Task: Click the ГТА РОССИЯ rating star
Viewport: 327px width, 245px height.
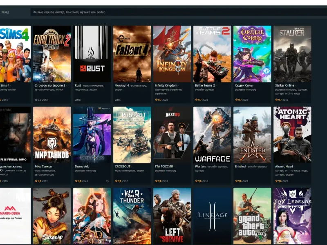Action: point(156,181)
